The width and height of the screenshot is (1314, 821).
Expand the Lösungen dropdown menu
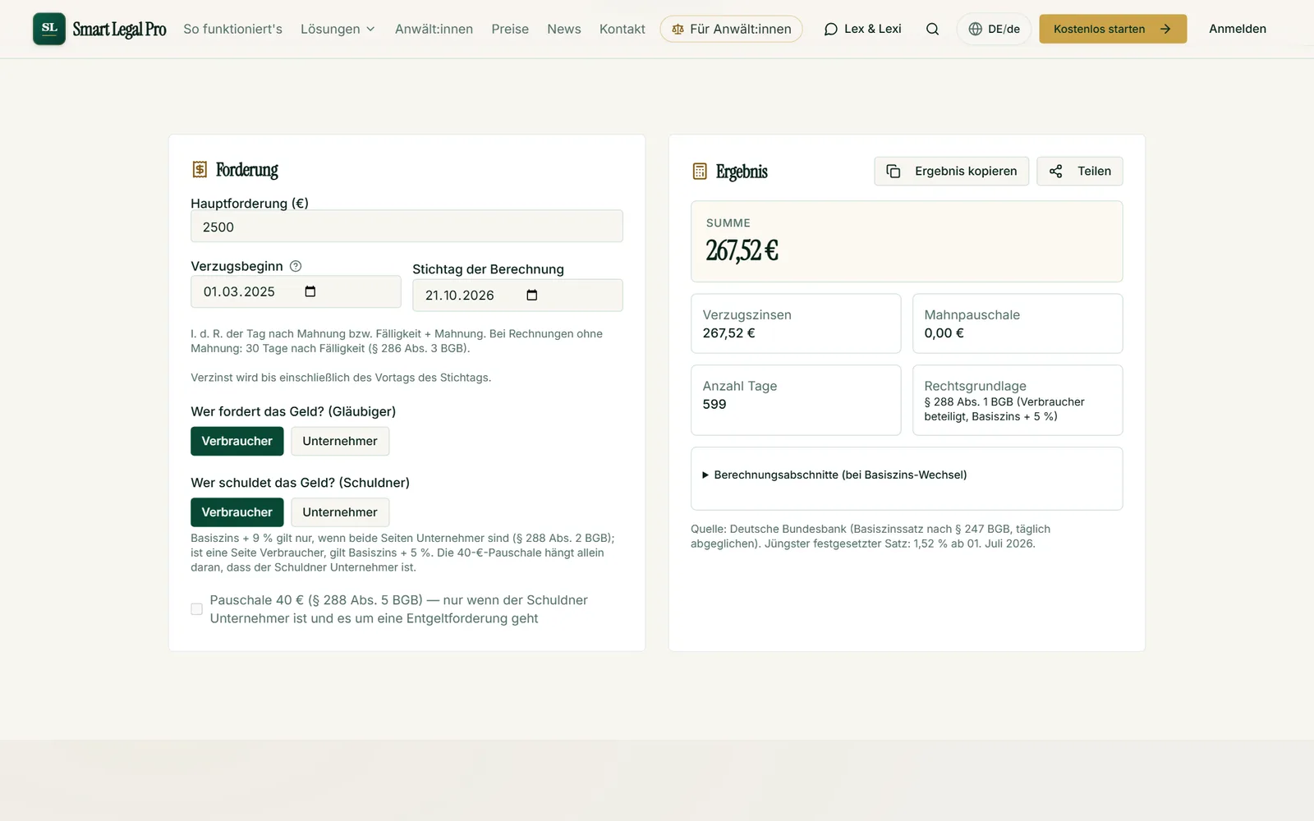(x=338, y=29)
